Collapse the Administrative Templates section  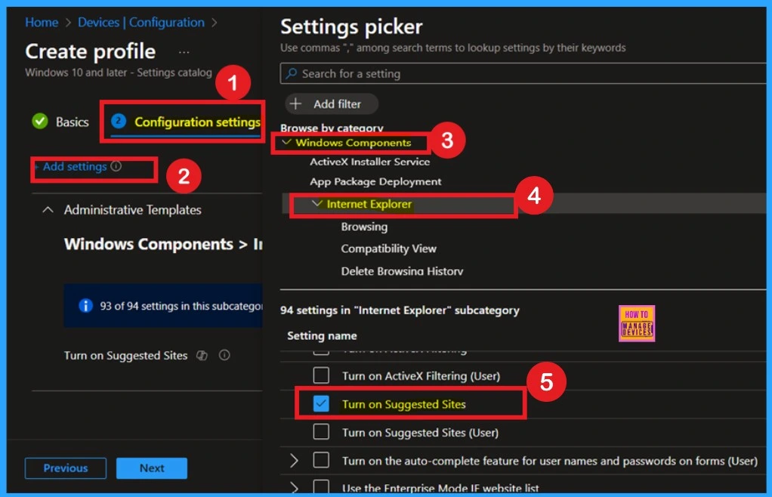(x=48, y=210)
